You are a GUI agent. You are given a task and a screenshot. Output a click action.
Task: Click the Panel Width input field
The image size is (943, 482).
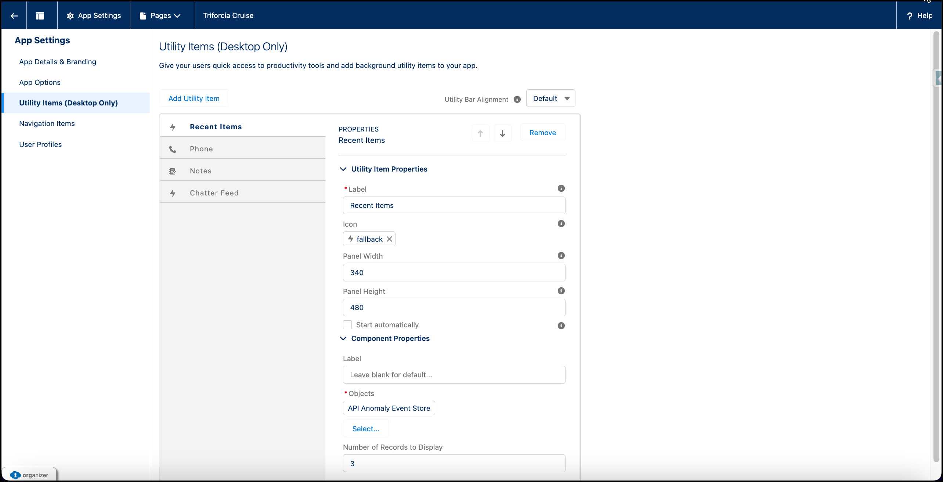point(454,273)
